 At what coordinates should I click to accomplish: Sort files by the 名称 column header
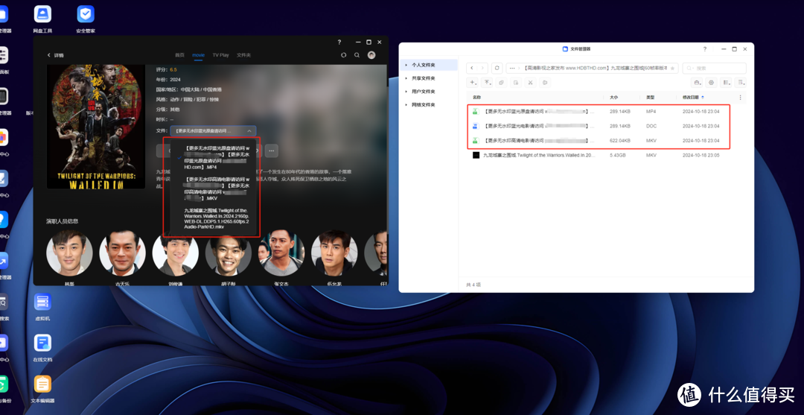tap(477, 98)
